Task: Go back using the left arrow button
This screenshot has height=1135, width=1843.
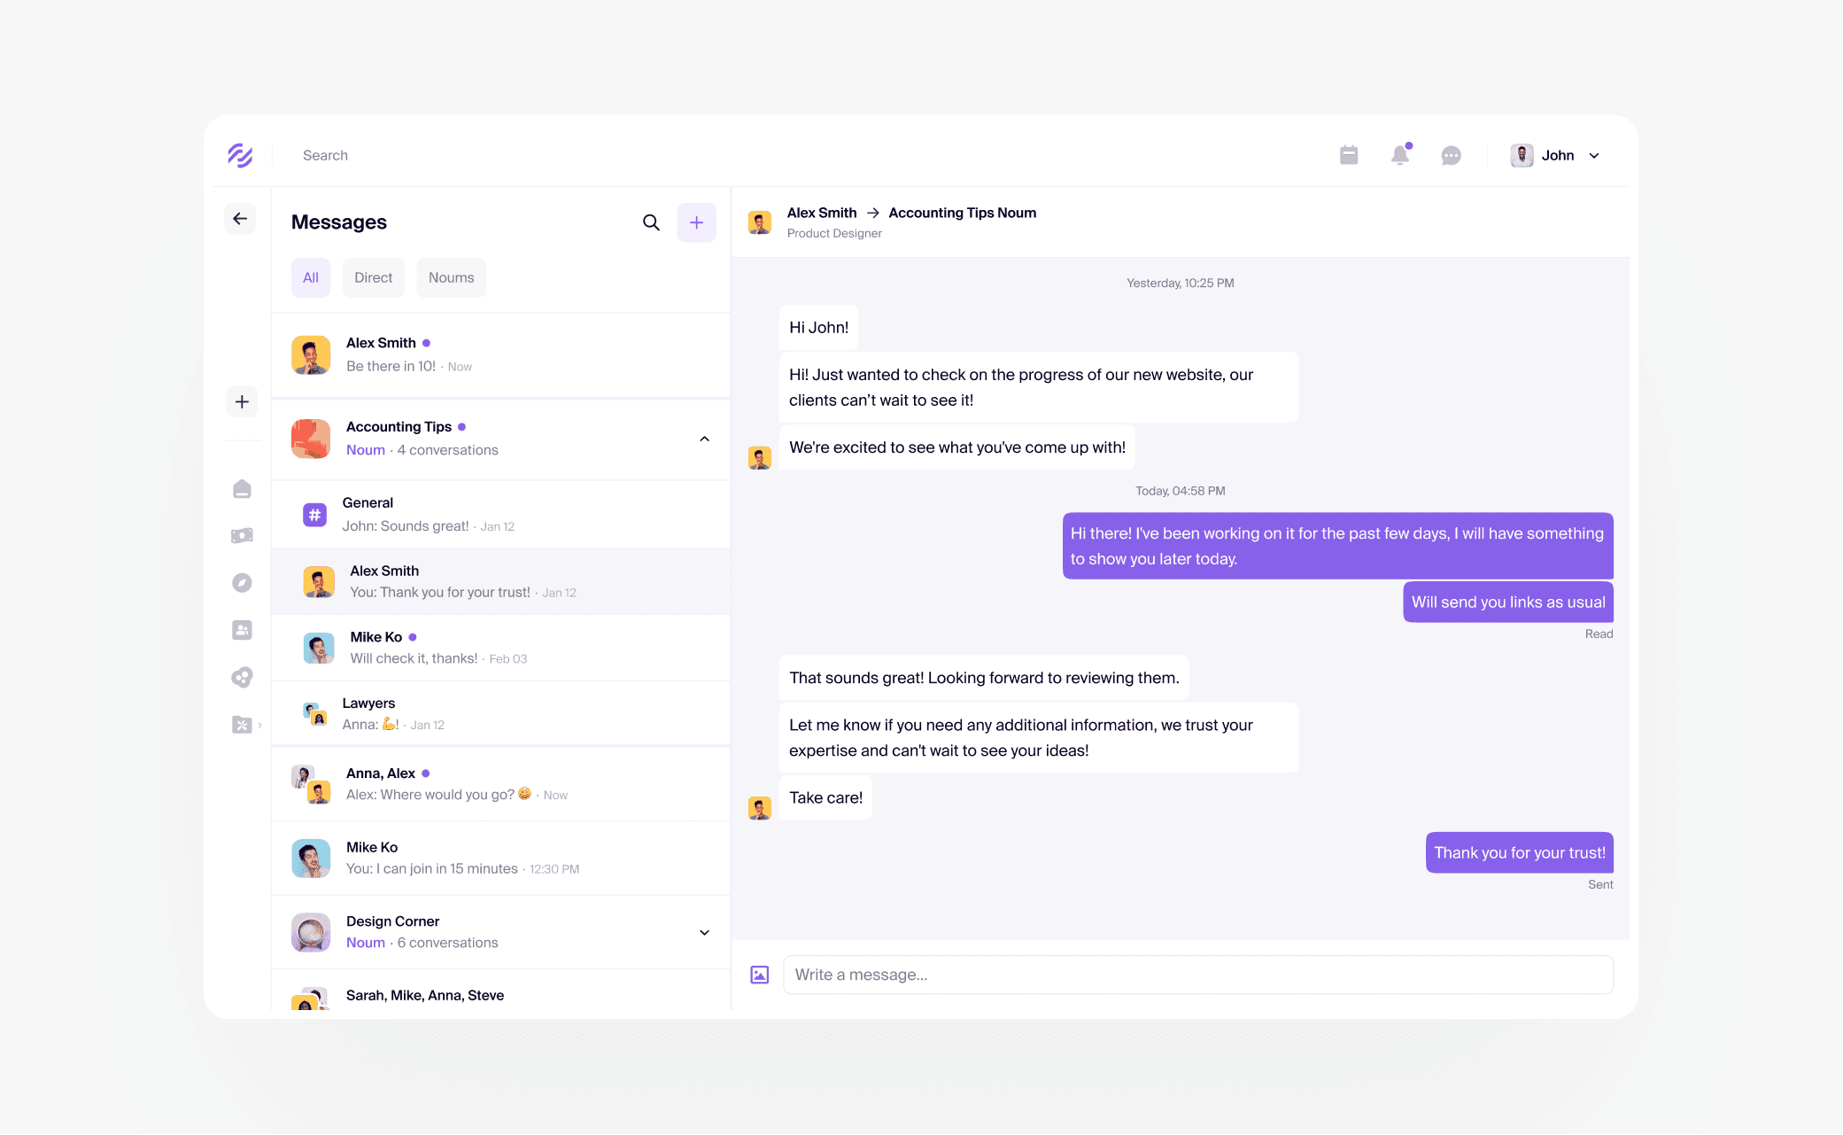Action: tap(240, 219)
